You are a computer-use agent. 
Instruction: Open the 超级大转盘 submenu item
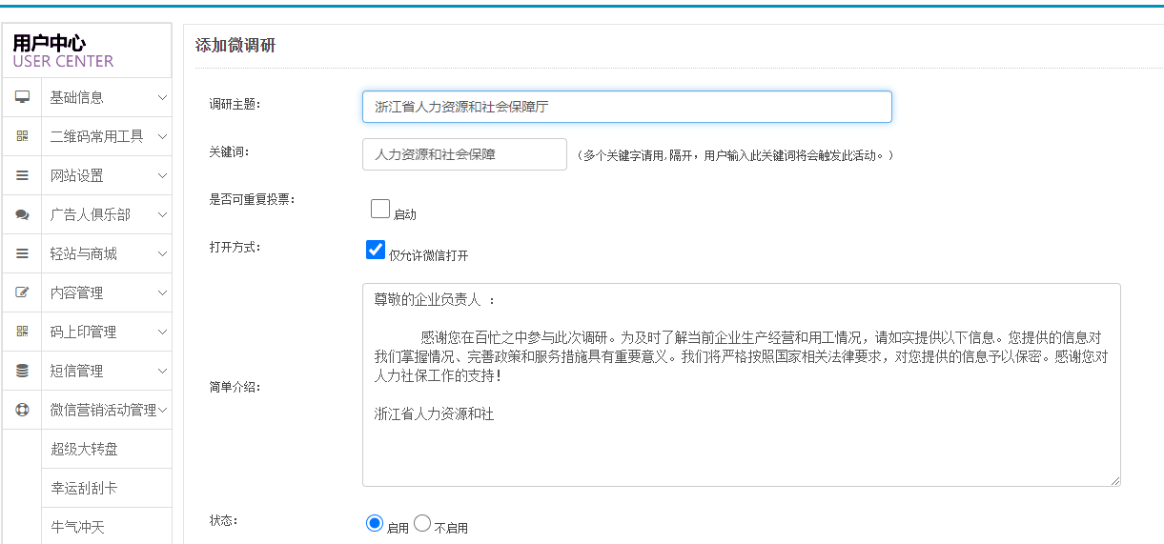[85, 449]
